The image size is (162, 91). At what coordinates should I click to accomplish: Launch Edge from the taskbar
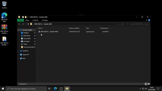[x=55, y=89]
